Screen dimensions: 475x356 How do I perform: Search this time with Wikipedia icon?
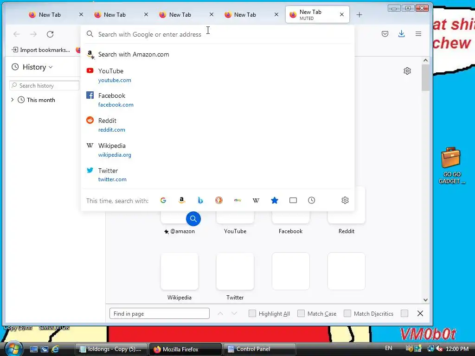256,200
